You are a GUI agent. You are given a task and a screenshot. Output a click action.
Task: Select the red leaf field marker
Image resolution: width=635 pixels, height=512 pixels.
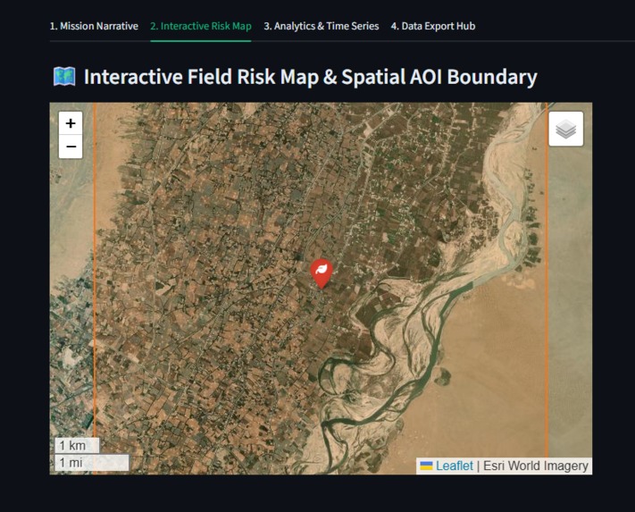tap(322, 273)
